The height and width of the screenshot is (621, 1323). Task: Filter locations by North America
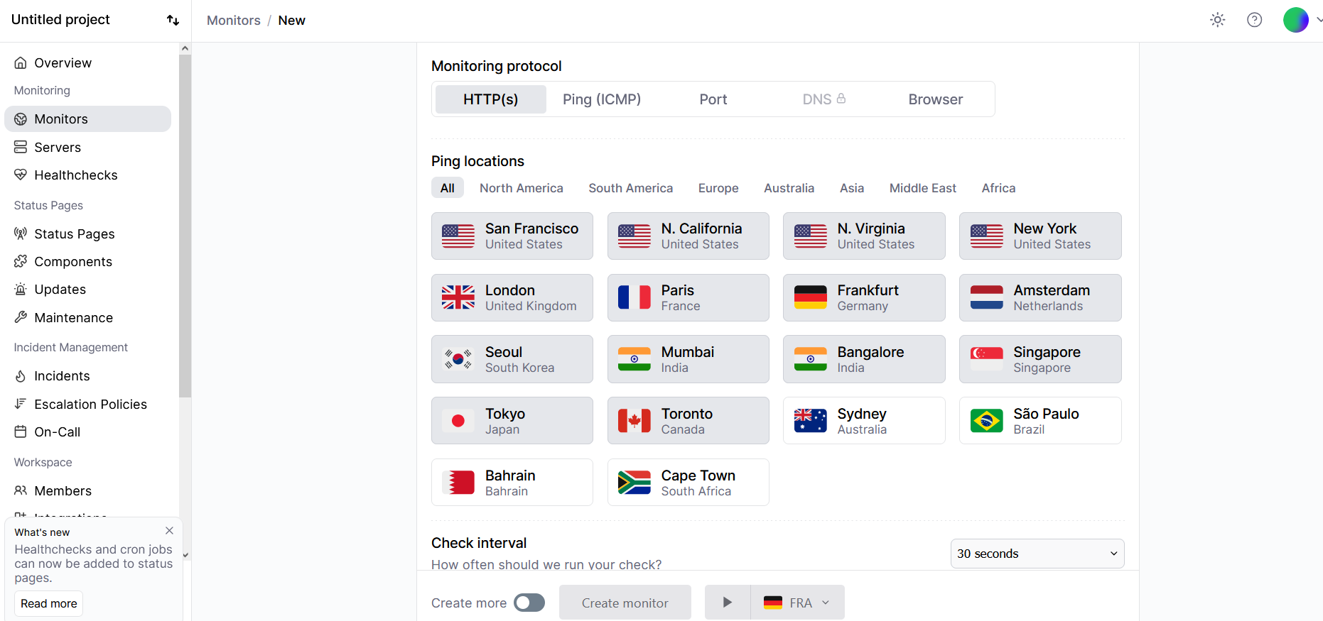521,188
